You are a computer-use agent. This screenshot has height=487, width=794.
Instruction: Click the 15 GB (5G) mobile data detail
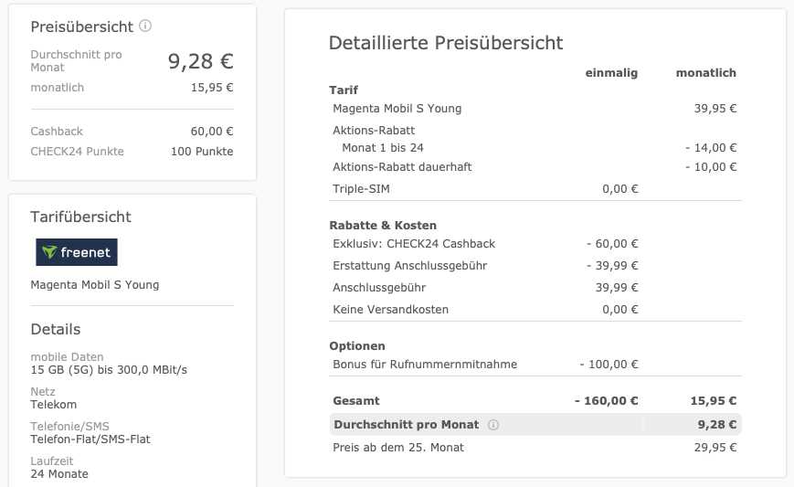click(109, 369)
